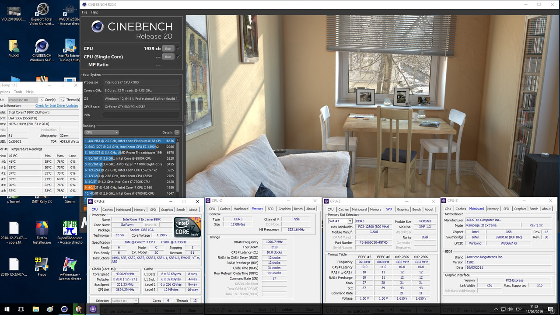Click the paint palette taskbar icon
Viewport: 560px width, 315px height.
pos(50,309)
